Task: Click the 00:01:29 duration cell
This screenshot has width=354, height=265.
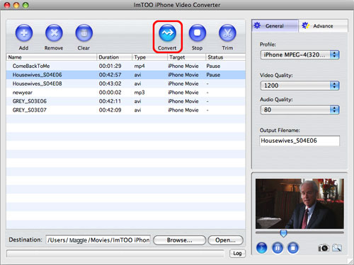Action: 110,66
